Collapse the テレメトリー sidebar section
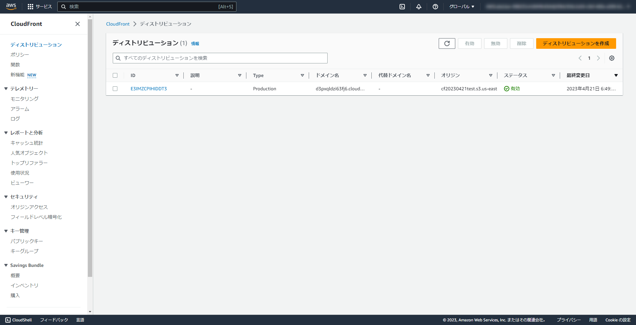The width and height of the screenshot is (636, 325). click(x=6, y=88)
